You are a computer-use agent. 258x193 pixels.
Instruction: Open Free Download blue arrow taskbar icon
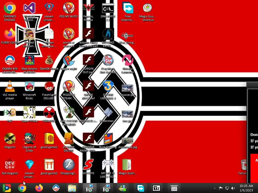tap(140, 188)
